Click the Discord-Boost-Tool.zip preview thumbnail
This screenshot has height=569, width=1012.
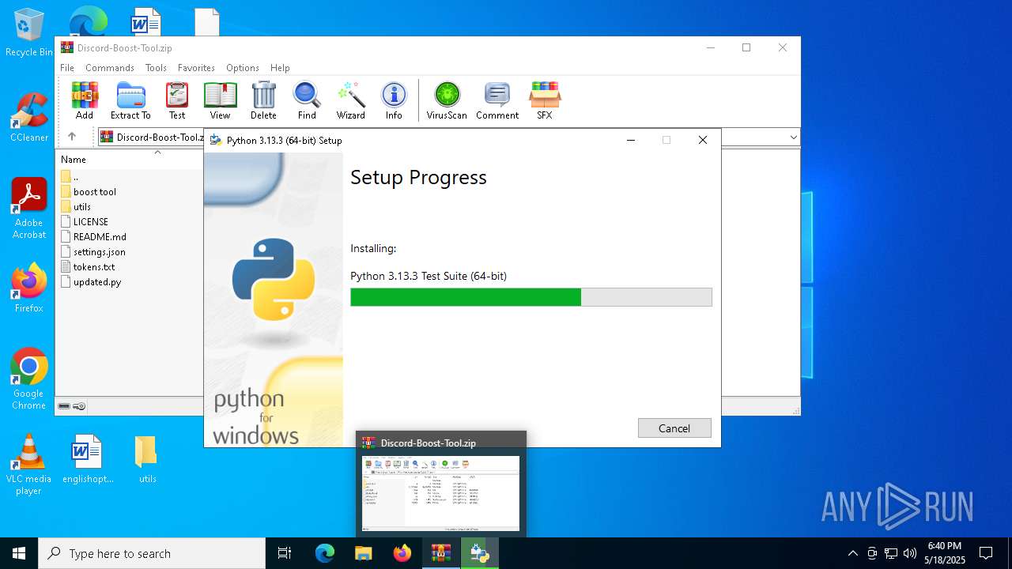point(441,493)
